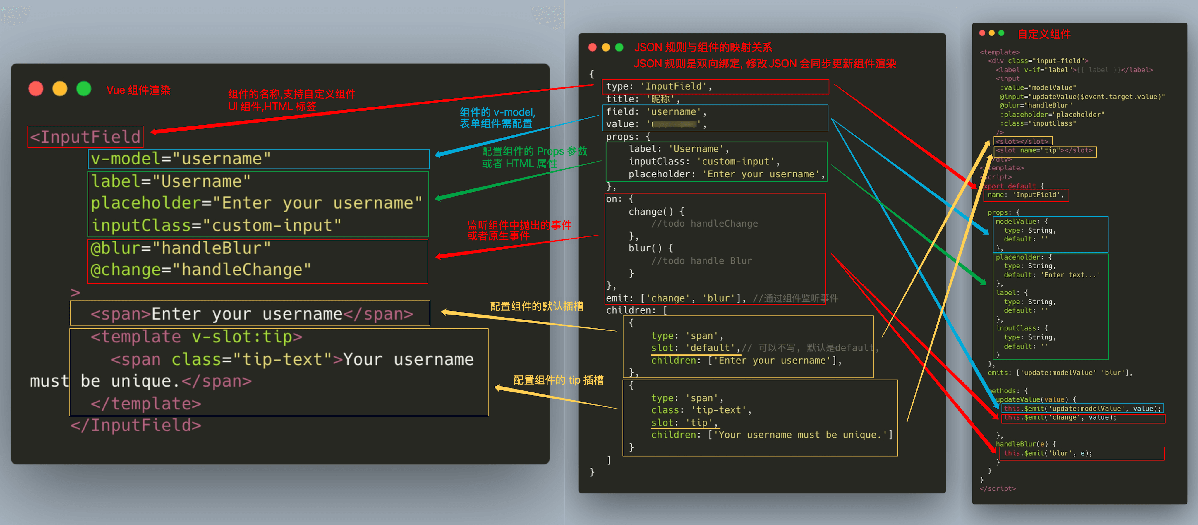The image size is (1198, 525).
Task: Click the name: 'InputField' box in custom component
Action: tap(1026, 195)
